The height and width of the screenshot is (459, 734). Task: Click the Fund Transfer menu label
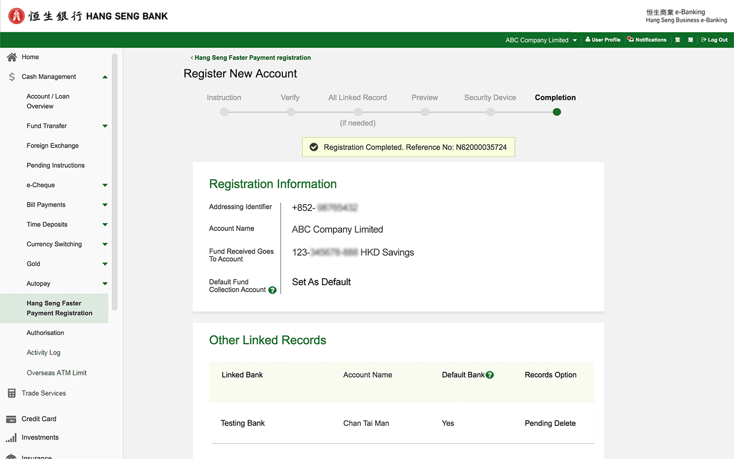47,126
